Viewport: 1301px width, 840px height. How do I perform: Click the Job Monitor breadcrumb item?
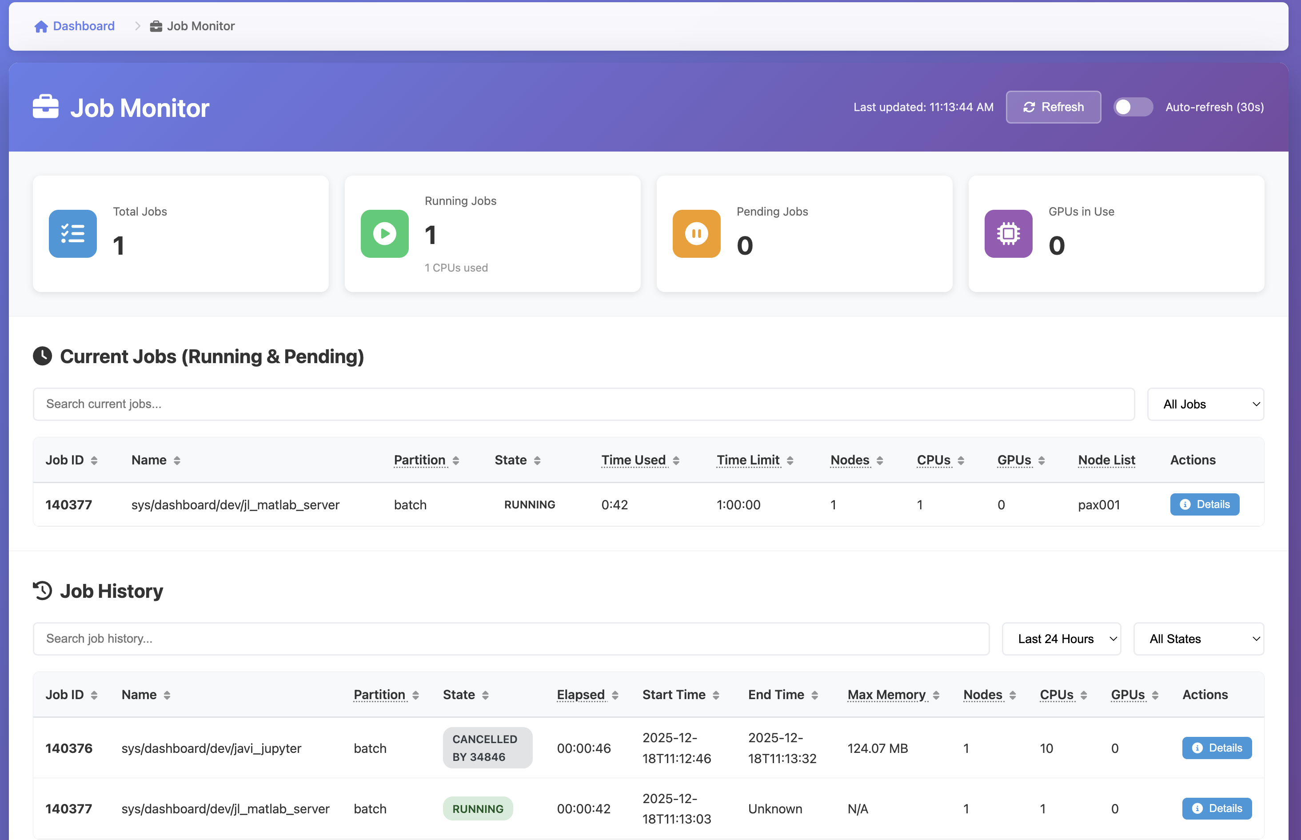200,26
